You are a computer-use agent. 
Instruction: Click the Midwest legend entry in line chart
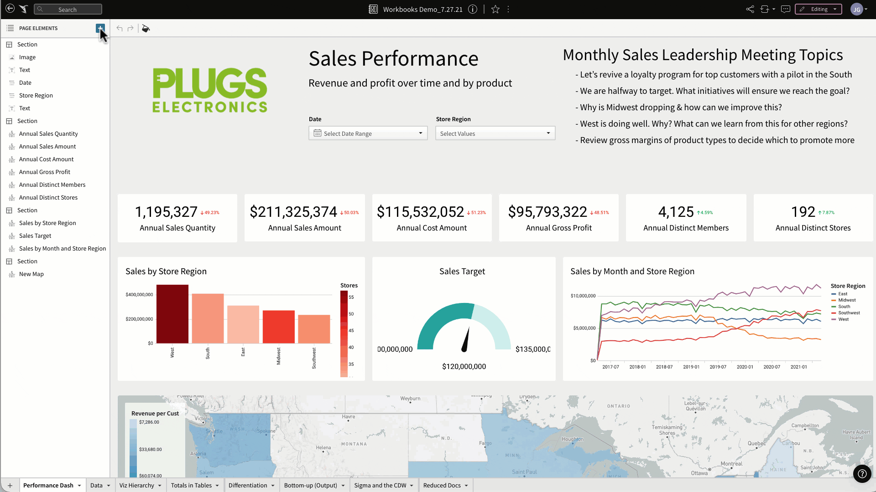[844, 300]
